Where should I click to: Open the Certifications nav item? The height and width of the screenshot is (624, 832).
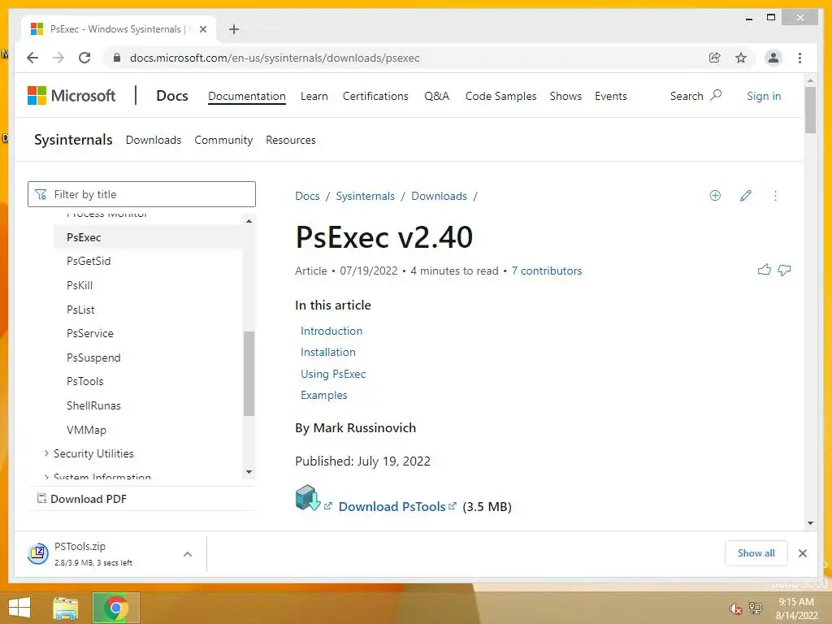(375, 96)
